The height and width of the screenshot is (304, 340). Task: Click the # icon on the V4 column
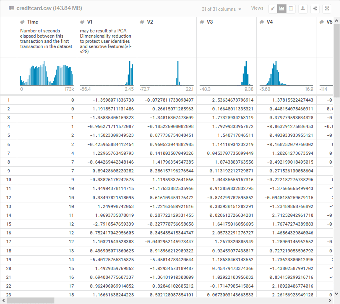pyautogui.click(x=261, y=22)
